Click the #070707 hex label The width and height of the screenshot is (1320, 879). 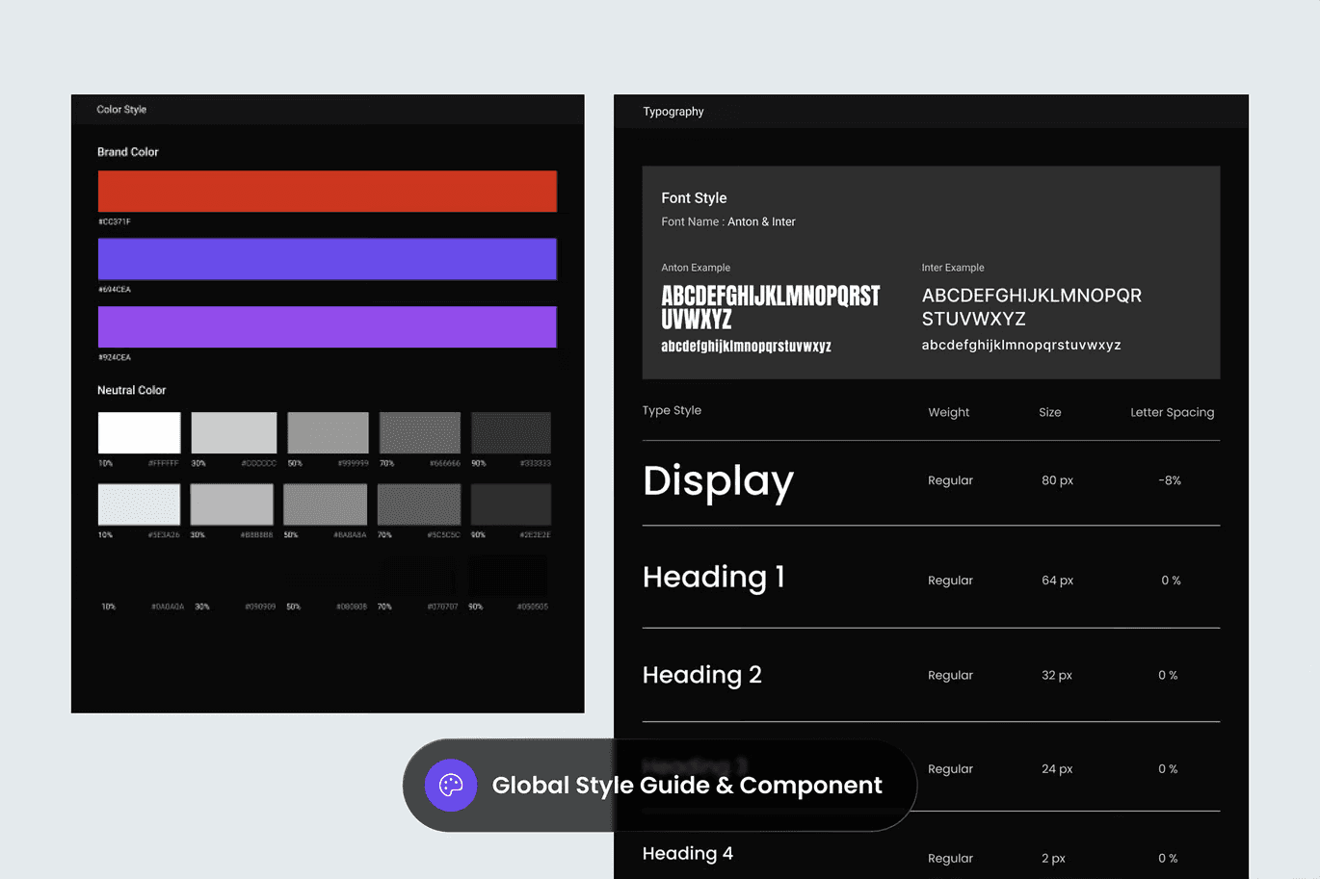coord(443,607)
